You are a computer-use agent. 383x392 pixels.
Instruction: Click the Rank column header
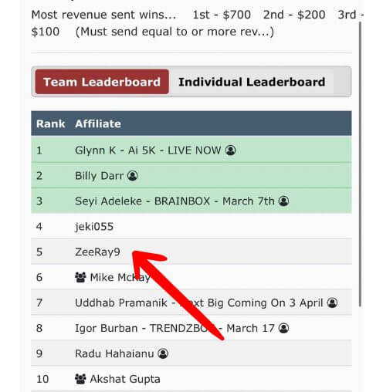(50, 123)
